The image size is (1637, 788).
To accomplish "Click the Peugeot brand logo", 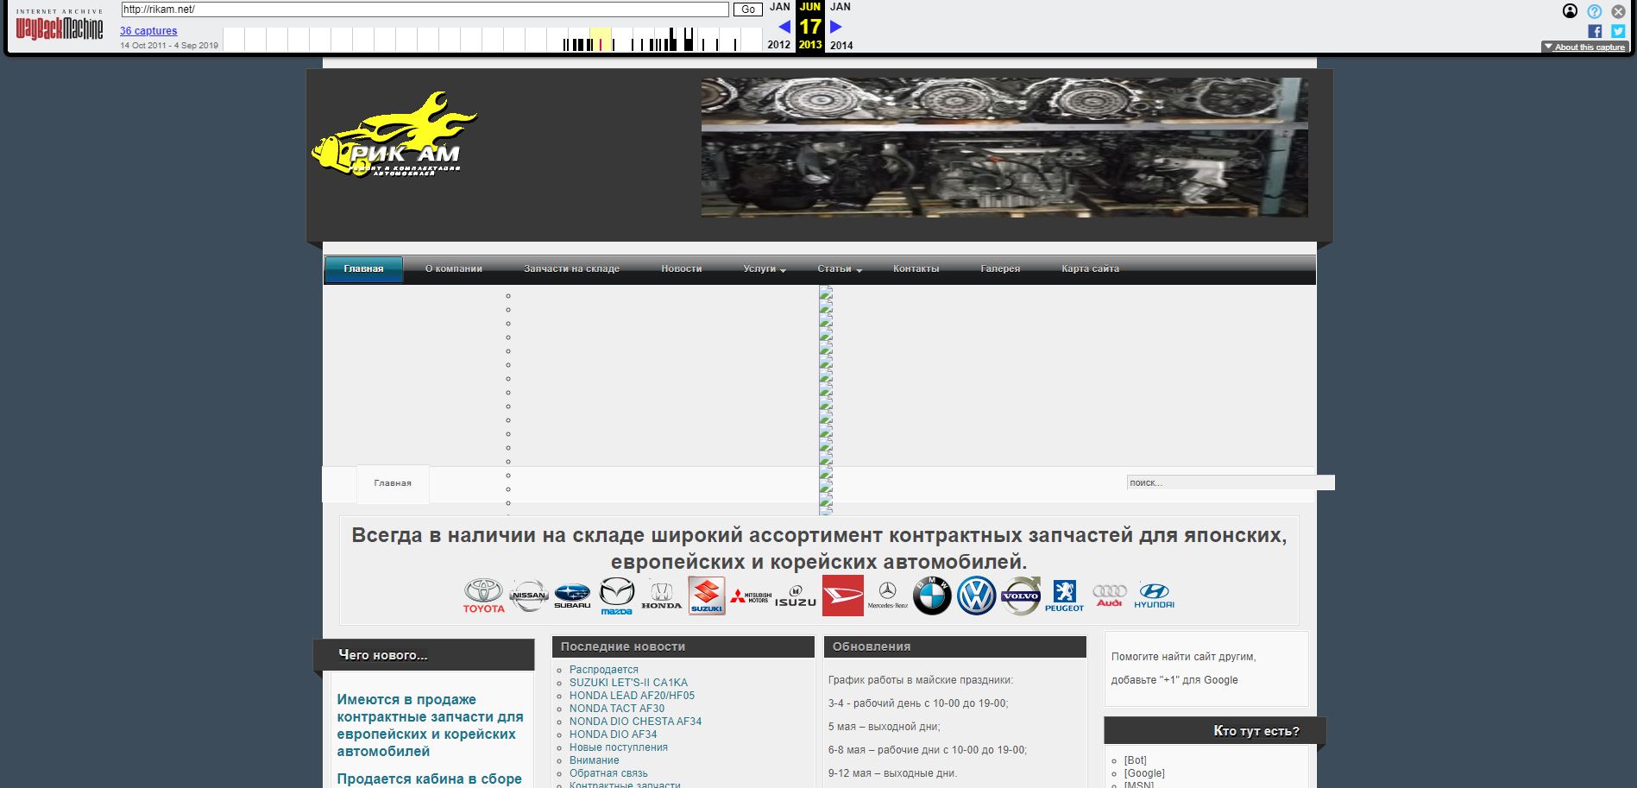I will point(1064,596).
